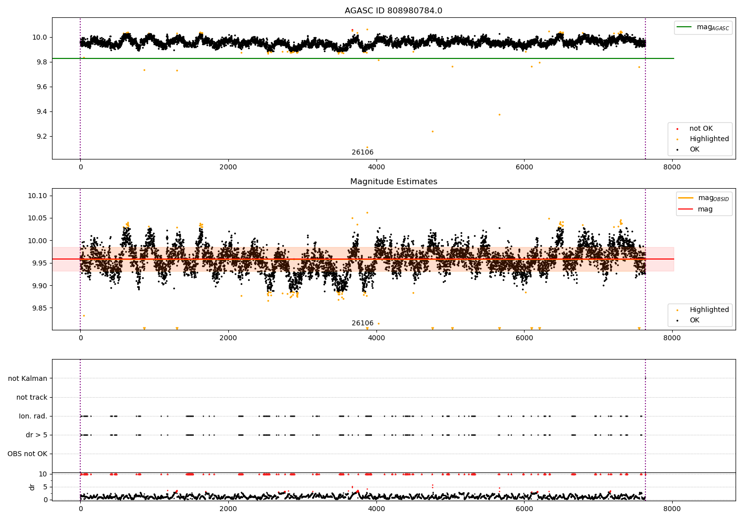Click the 'not Kalman' axis label
743x520 pixels.
[x=28, y=378]
